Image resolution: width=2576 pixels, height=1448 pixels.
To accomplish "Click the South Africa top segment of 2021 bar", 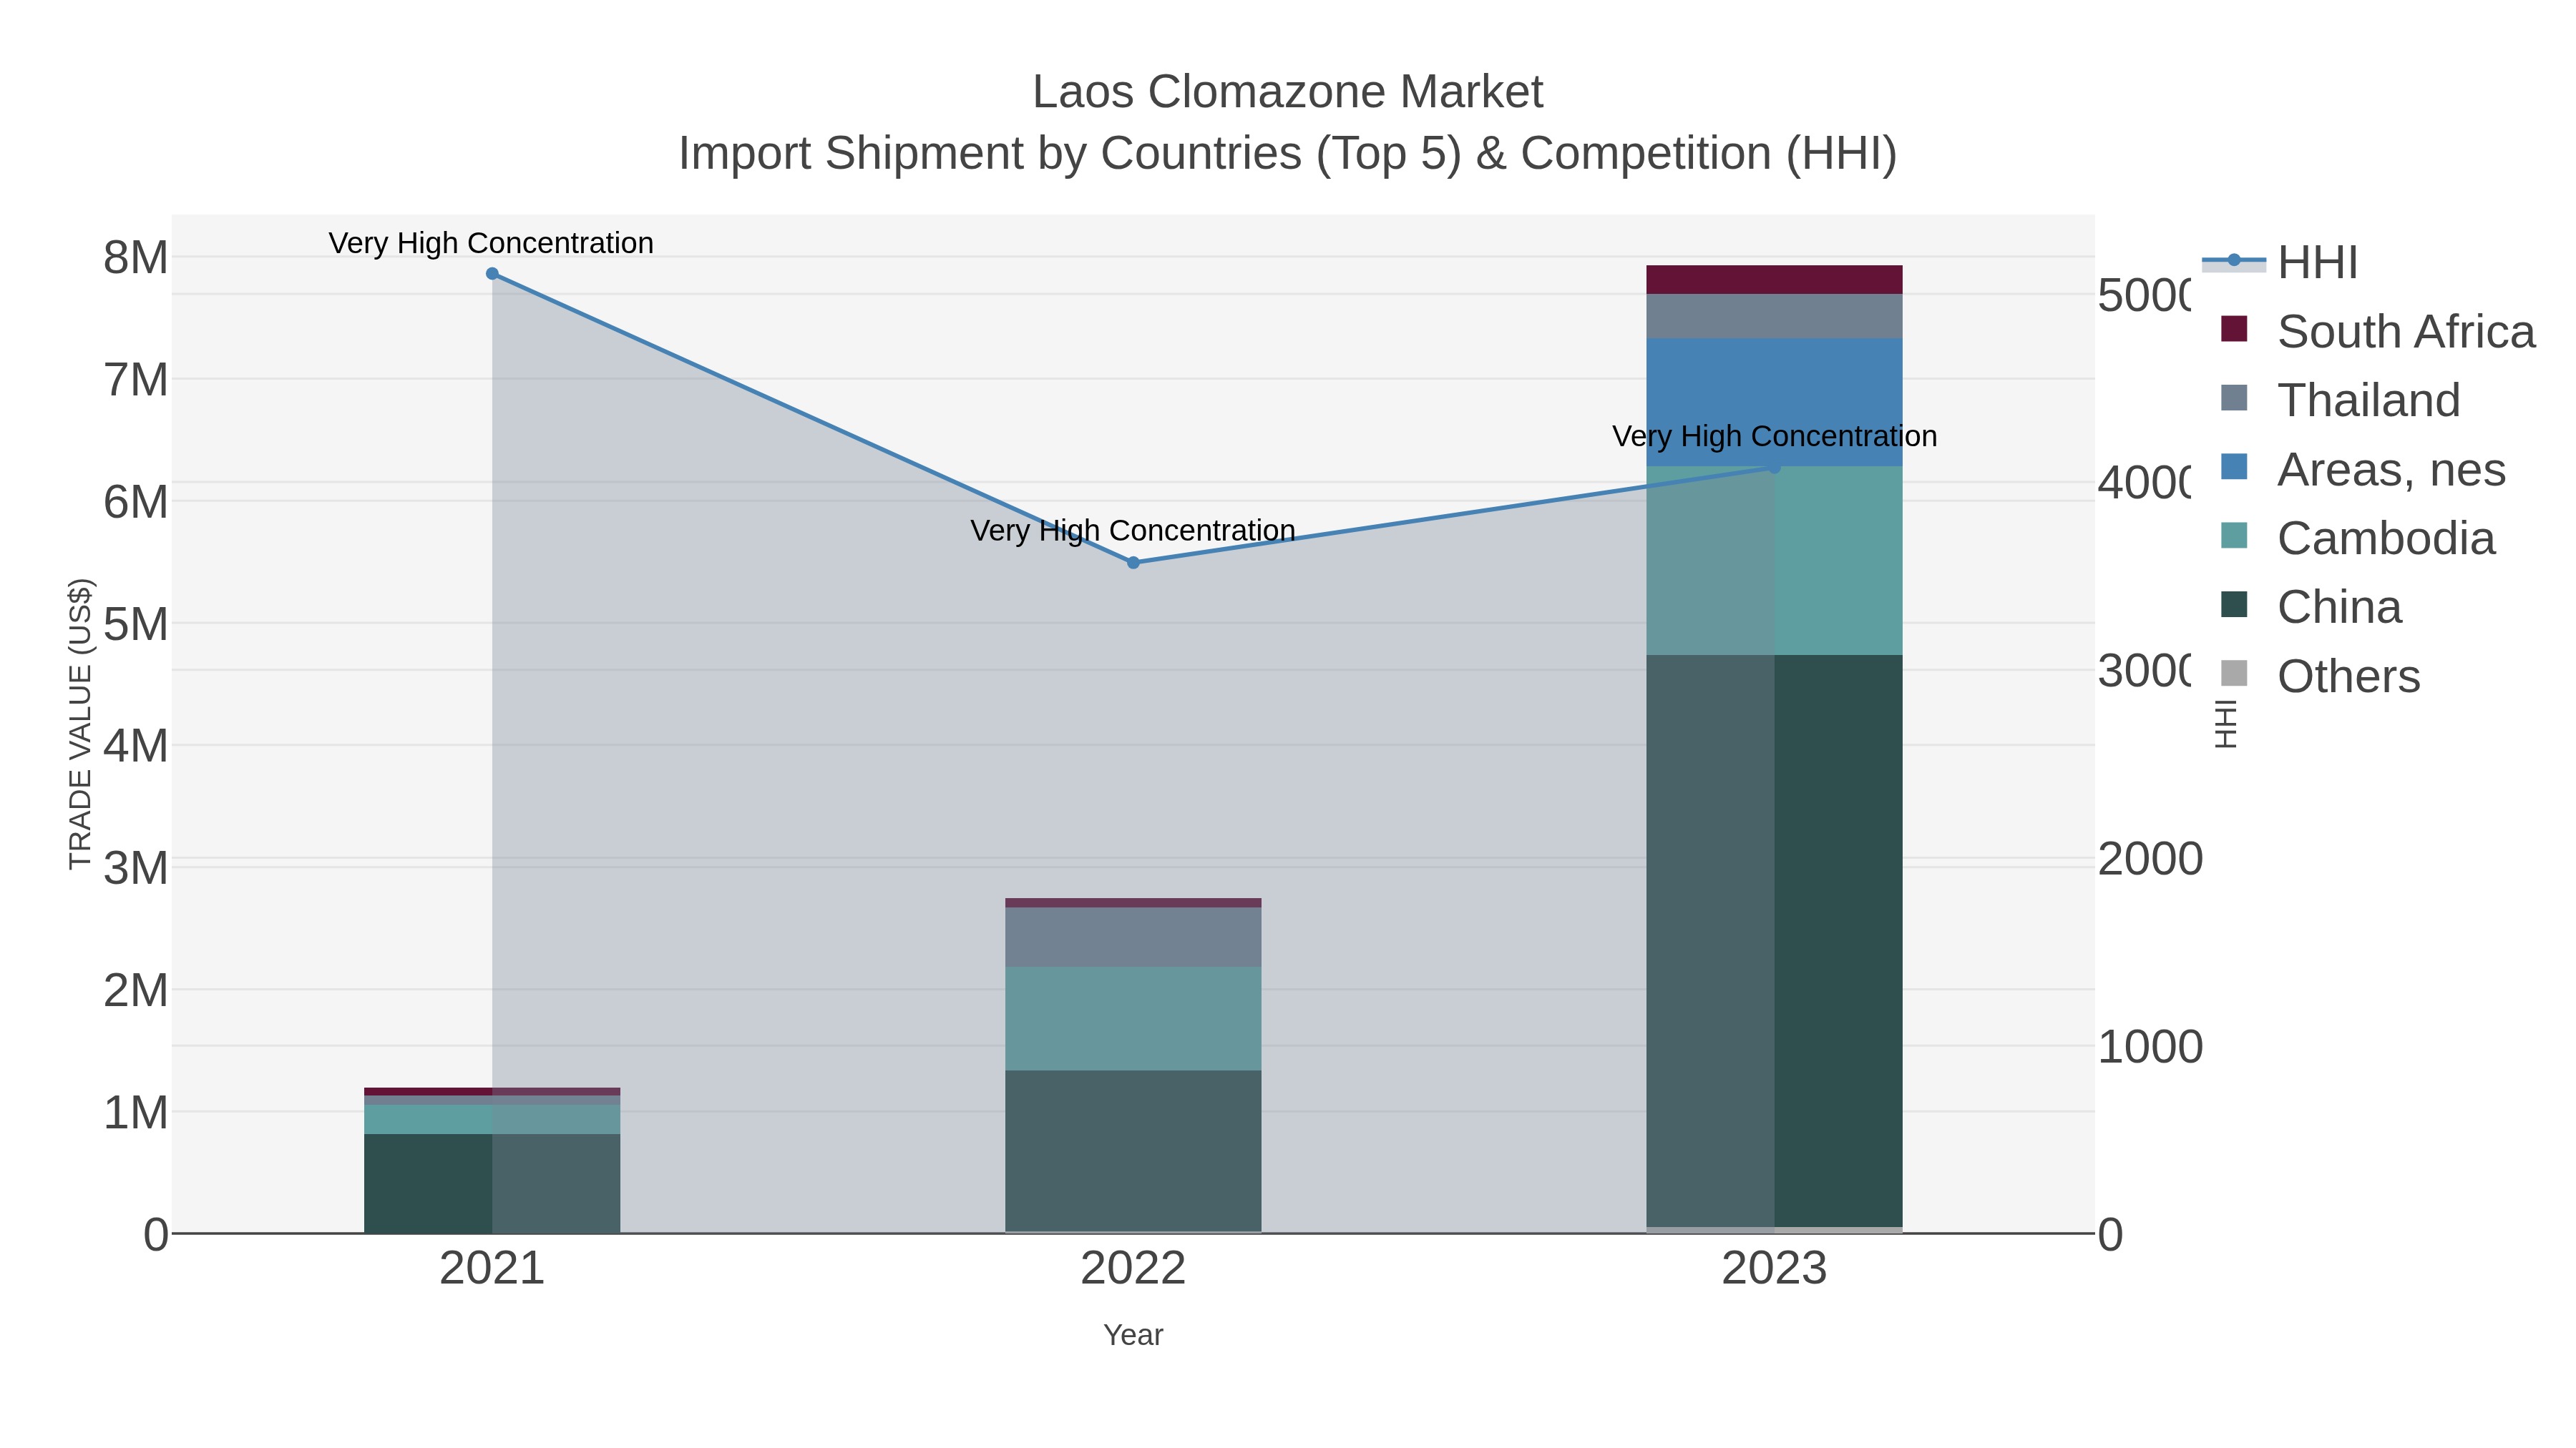I will tap(492, 1091).
